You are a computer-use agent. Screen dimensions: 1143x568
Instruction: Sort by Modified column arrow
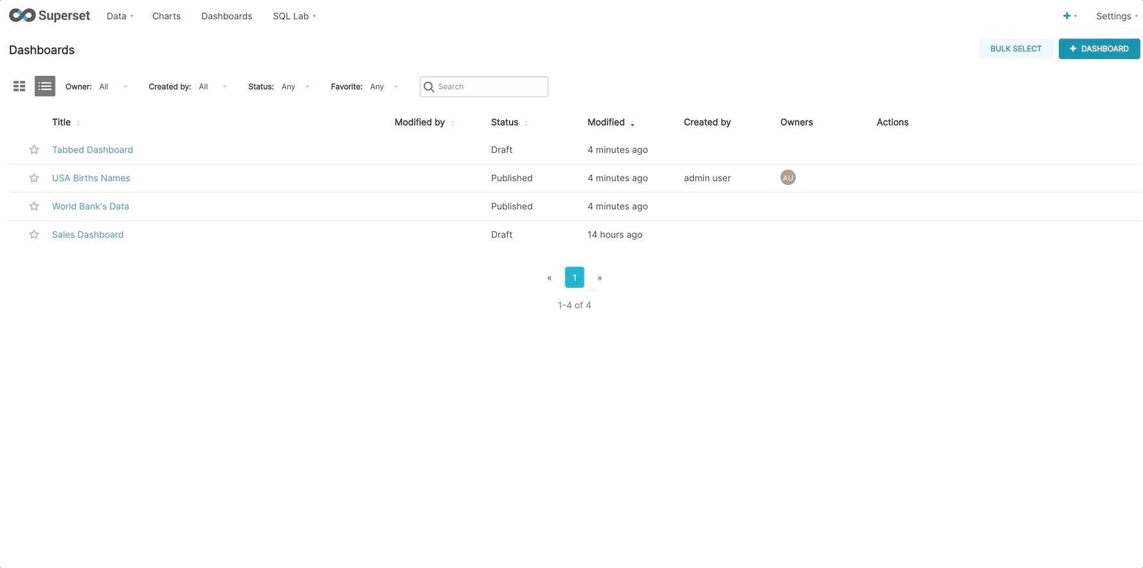(x=633, y=123)
